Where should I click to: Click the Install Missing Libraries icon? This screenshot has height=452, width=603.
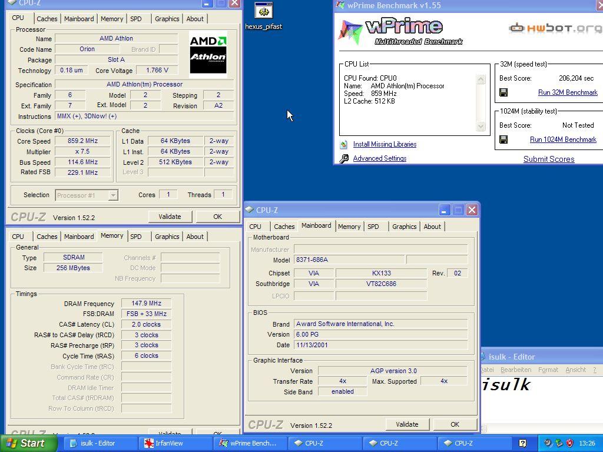tap(344, 145)
